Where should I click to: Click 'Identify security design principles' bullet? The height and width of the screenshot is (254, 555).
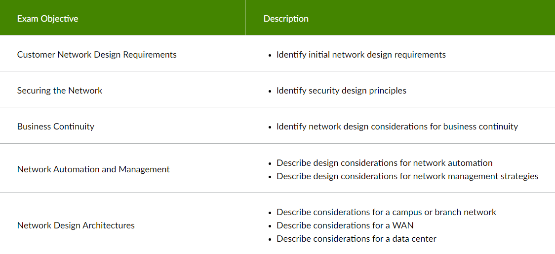341,91
